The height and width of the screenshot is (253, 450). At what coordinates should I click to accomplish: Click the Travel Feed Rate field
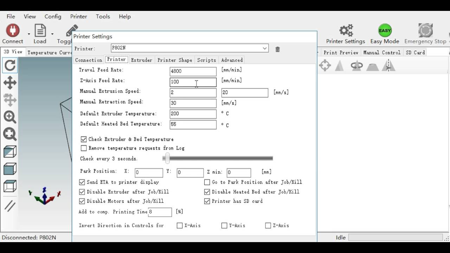pos(193,71)
